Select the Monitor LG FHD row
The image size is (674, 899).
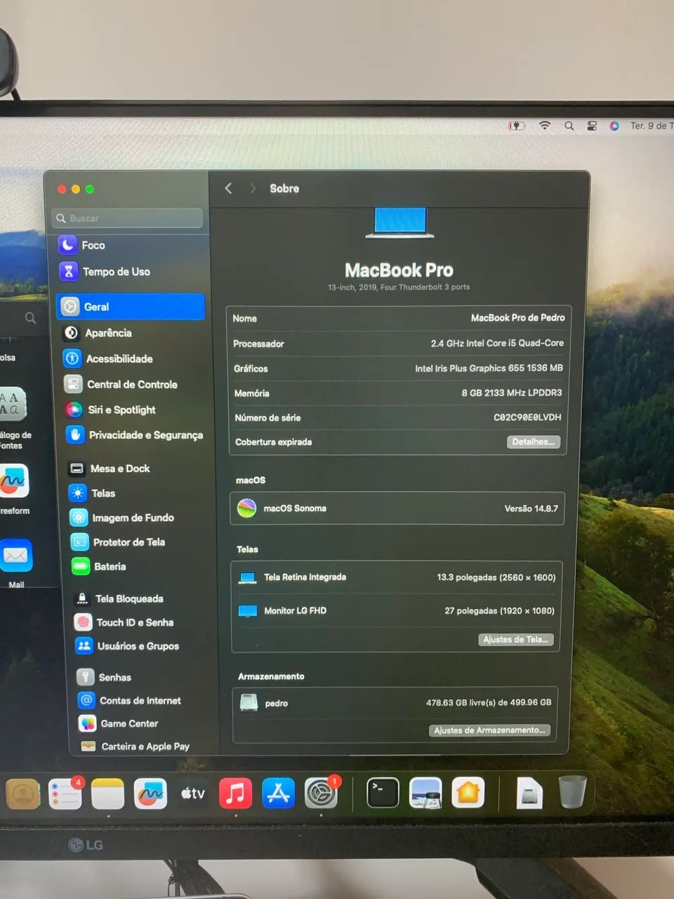click(397, 610)
